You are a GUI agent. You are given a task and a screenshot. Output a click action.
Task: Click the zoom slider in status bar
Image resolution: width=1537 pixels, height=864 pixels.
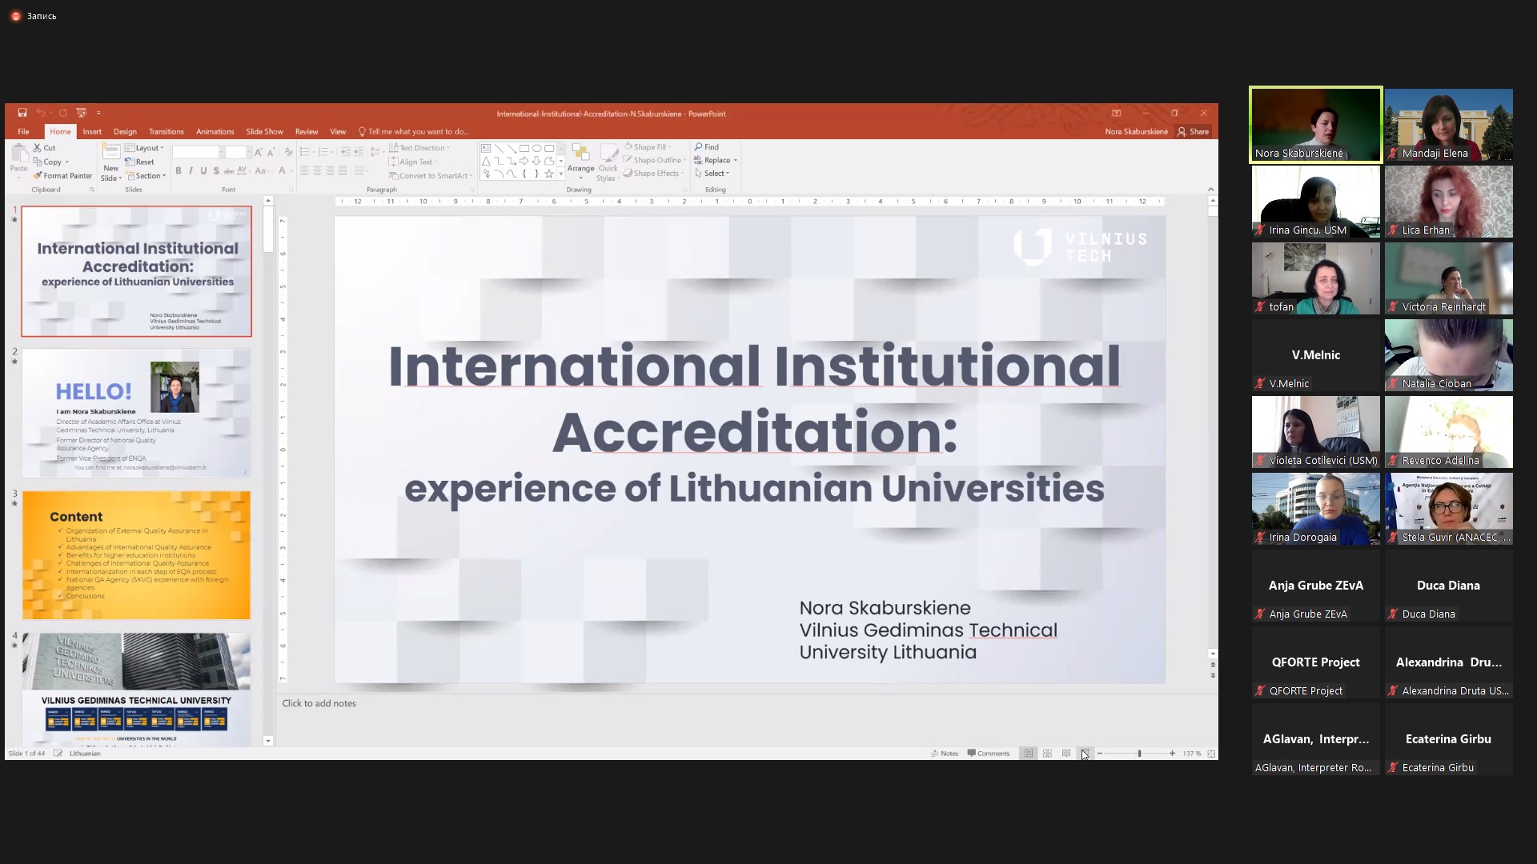tap(1139, 754)
